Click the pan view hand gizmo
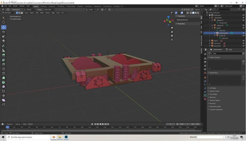The image size is (246, 141). (x=172, y=32)
